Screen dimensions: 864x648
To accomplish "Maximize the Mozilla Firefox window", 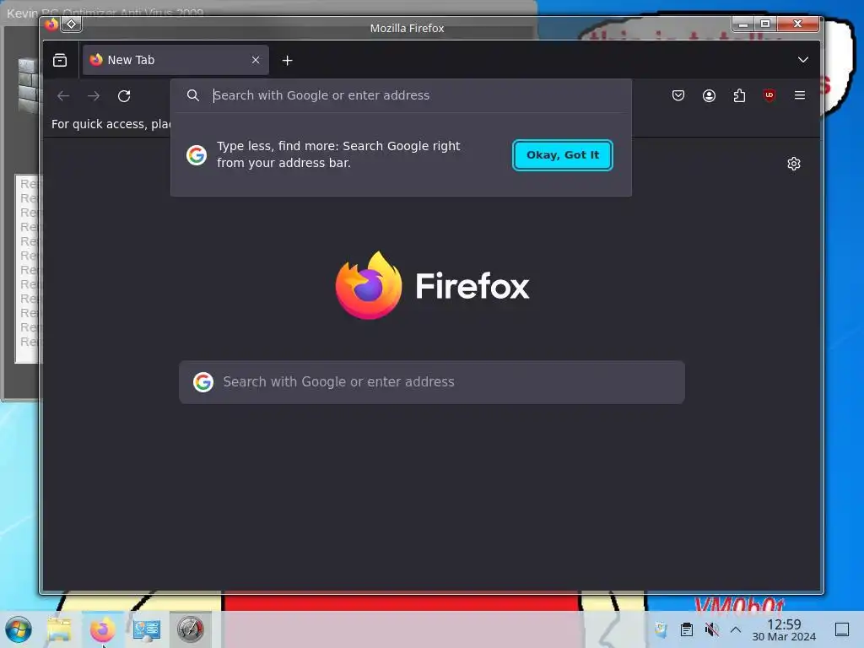I will point(765,24).
